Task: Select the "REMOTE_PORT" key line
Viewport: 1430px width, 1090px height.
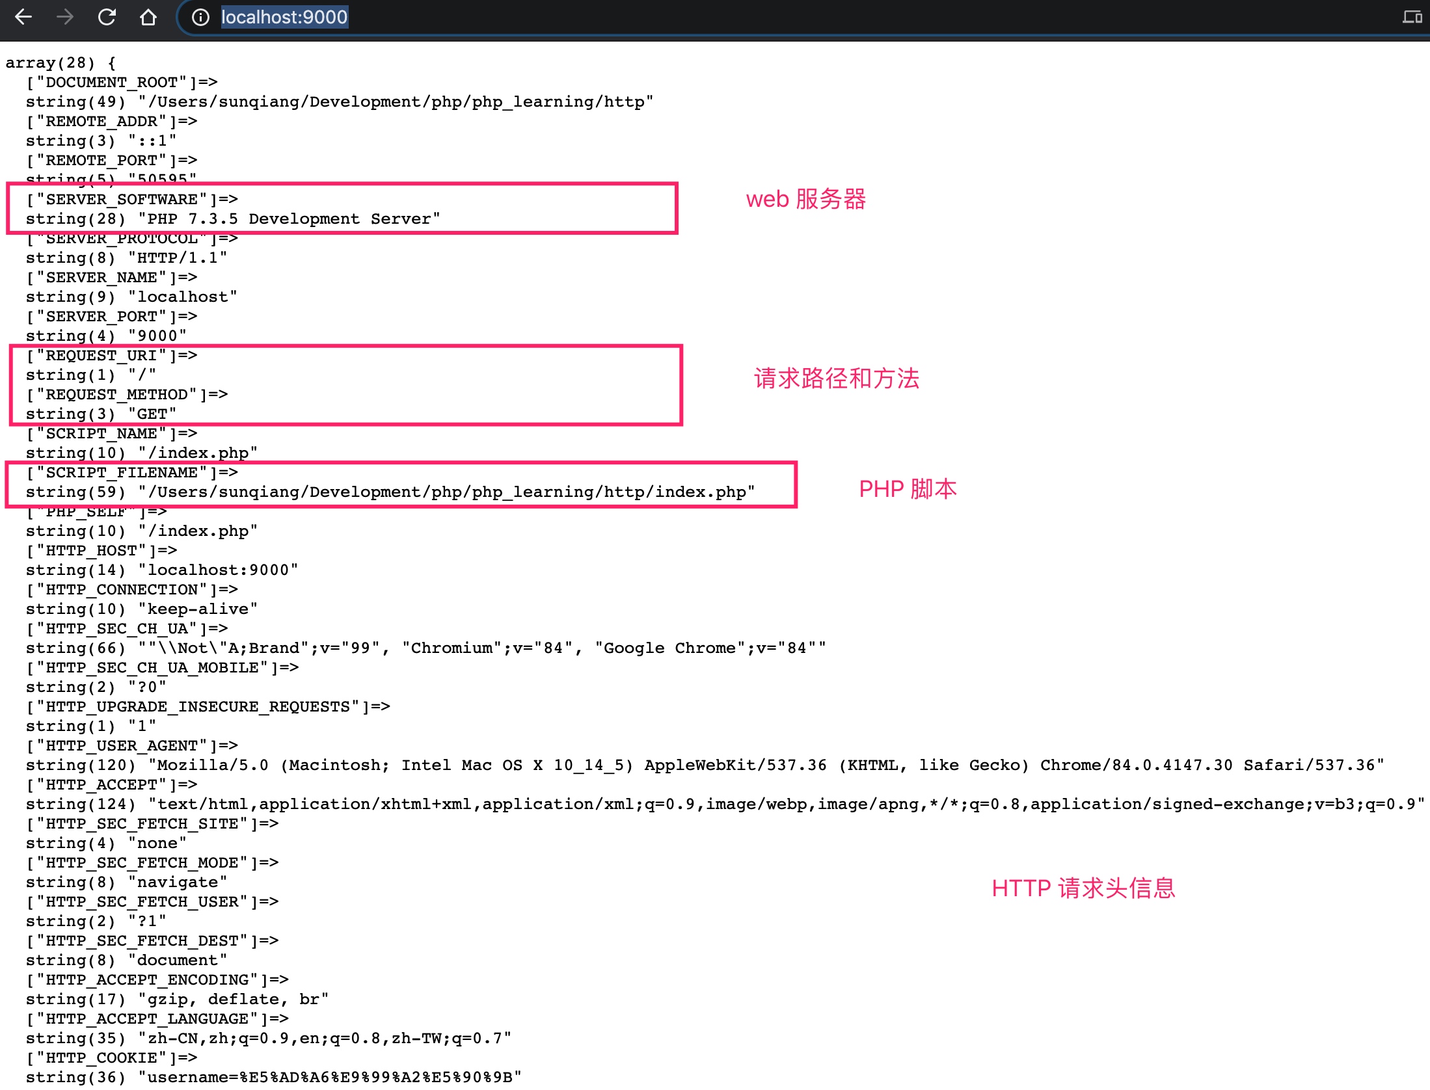Action: tap(111, 161)
